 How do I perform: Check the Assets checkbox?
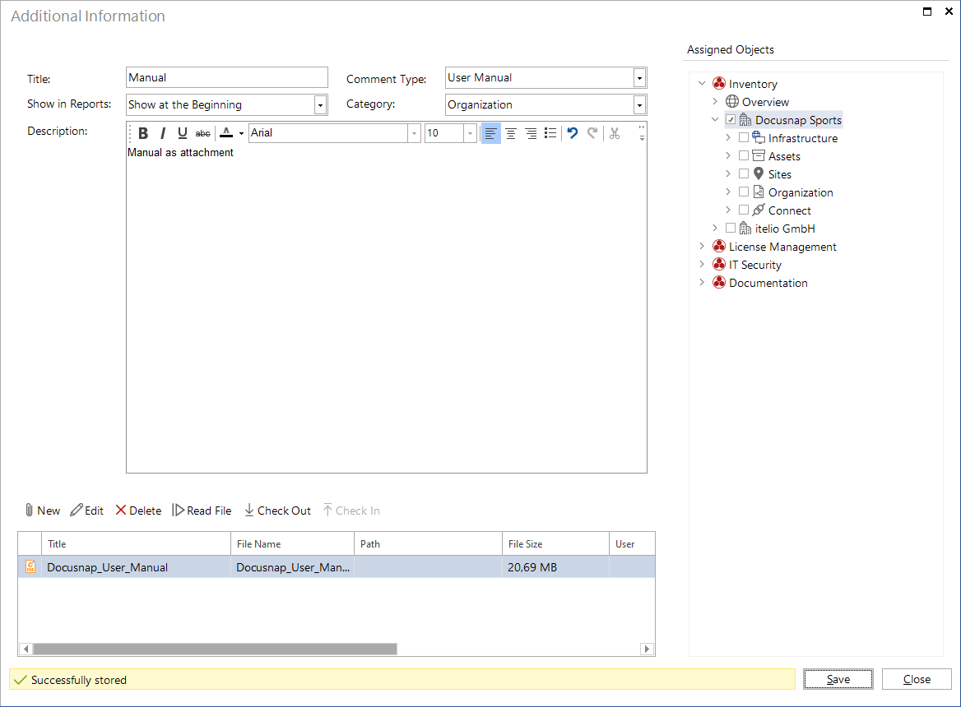(744, 155)
